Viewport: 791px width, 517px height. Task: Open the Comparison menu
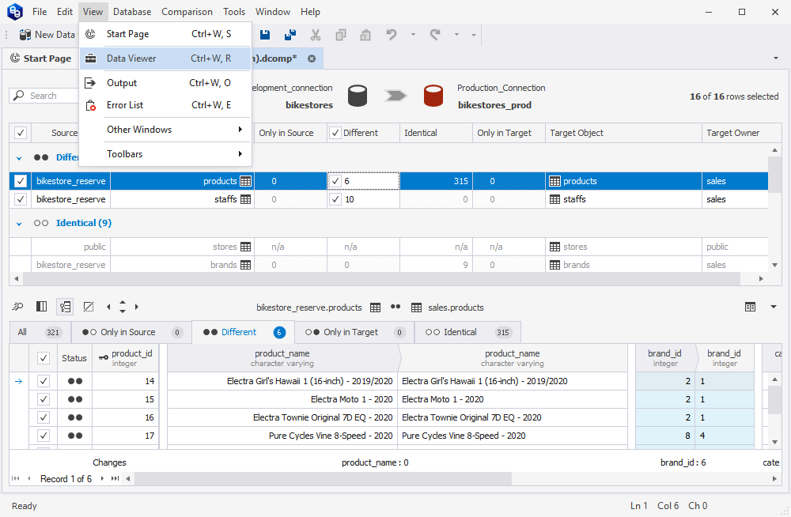187,12
